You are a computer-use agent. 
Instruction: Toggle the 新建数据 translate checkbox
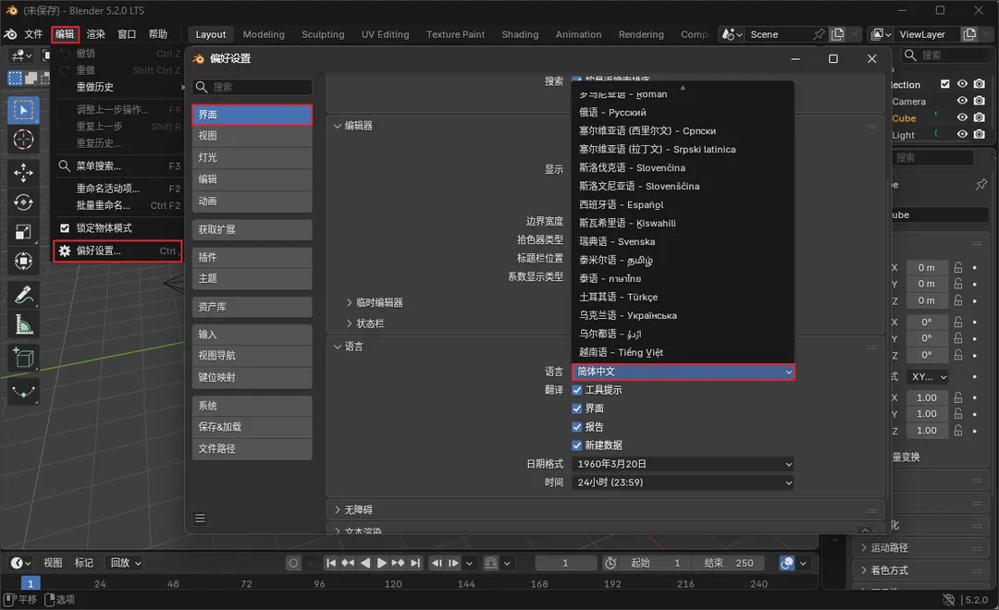[576, 445]
